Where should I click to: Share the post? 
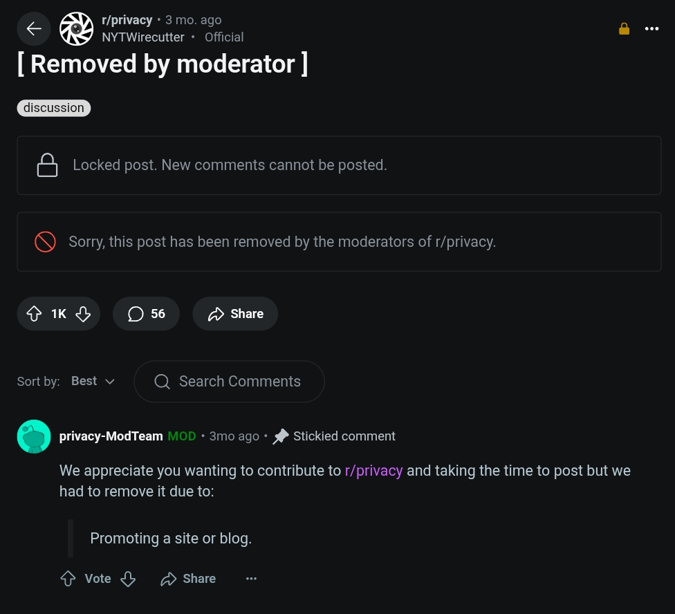tap(235, 314)
